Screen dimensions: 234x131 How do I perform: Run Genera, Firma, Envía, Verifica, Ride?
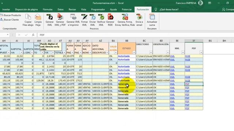[x=125, y=20]
